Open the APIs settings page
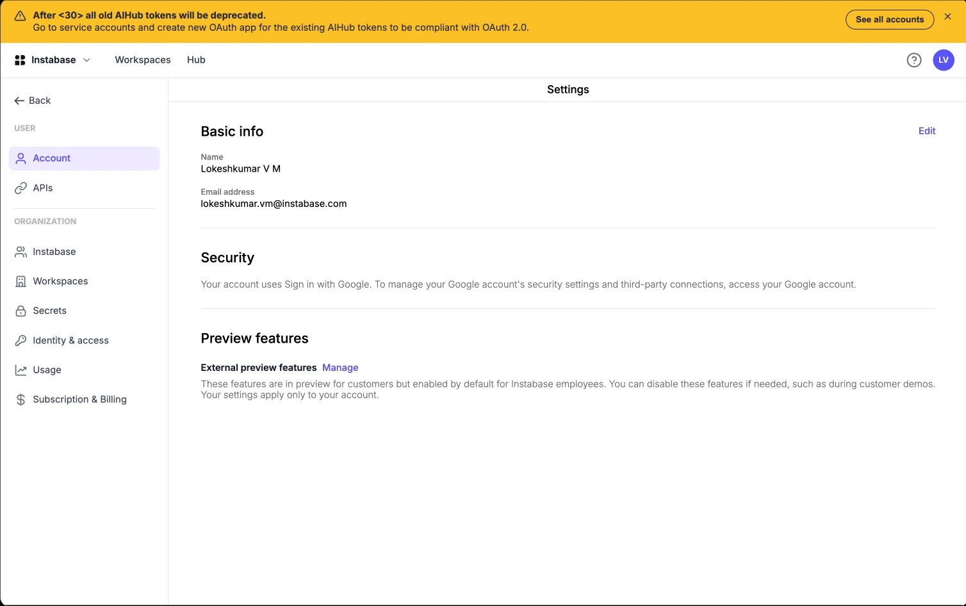The image size is (966, 606). click(85, 188)
